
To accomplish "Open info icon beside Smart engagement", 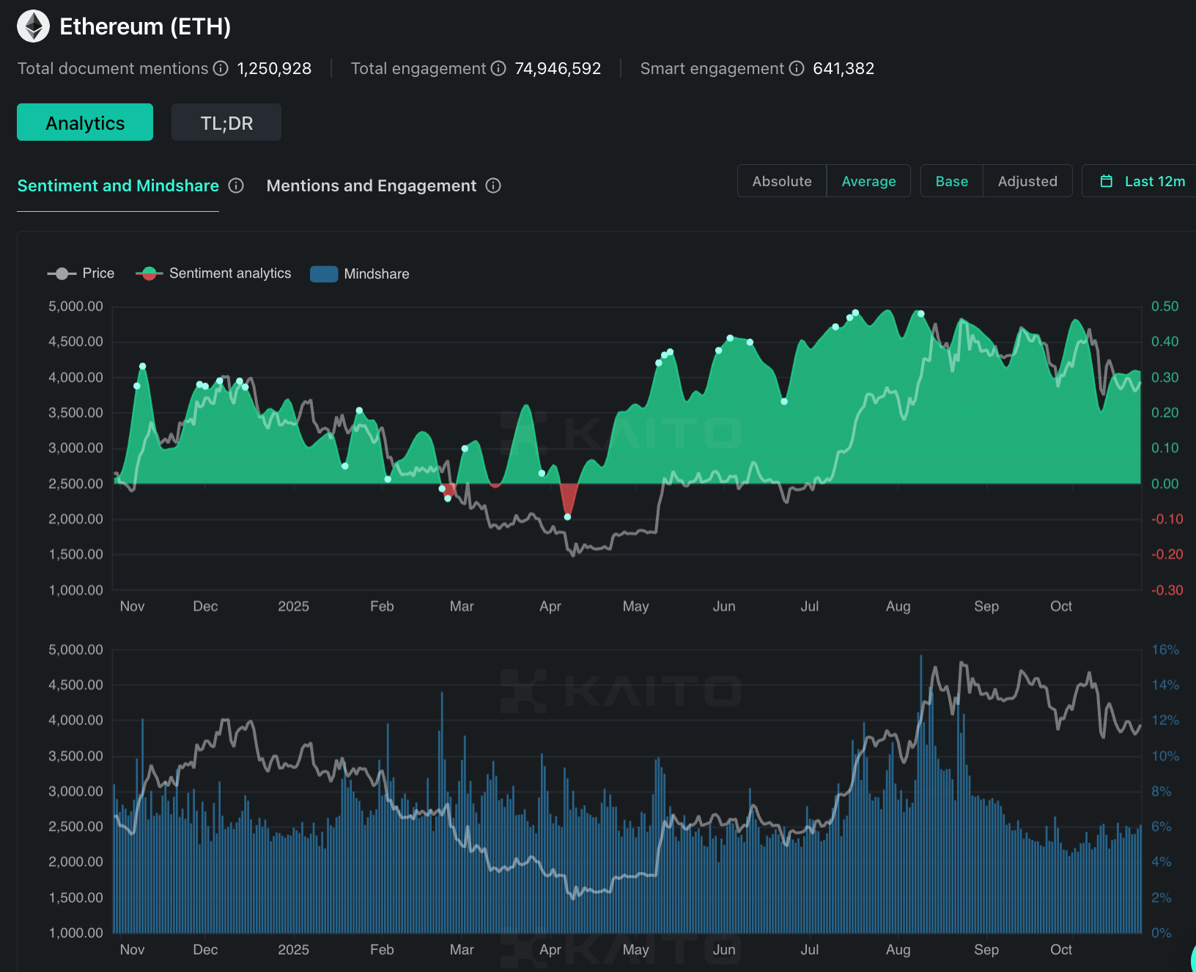I will pyautogui.click(x=797, y=68).
